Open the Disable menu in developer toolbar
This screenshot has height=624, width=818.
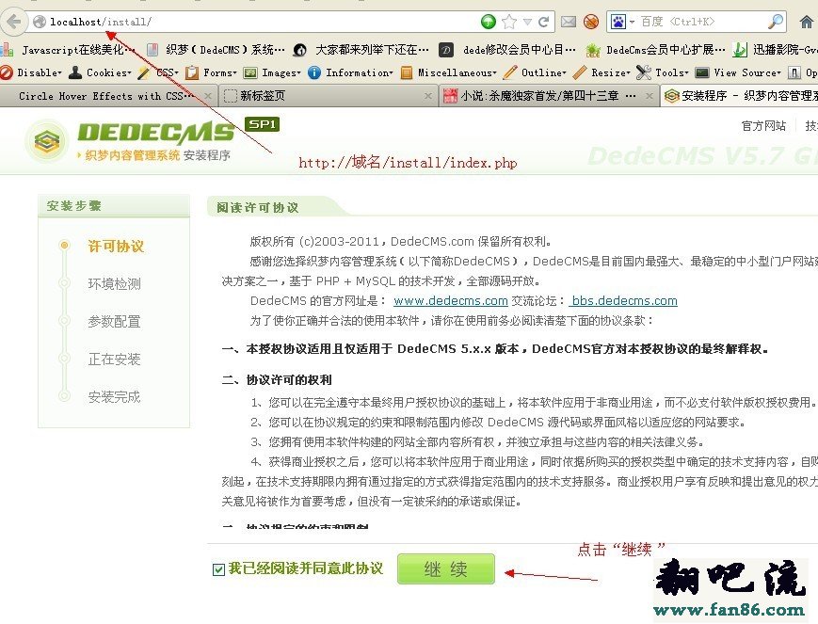tap(31, 72)
